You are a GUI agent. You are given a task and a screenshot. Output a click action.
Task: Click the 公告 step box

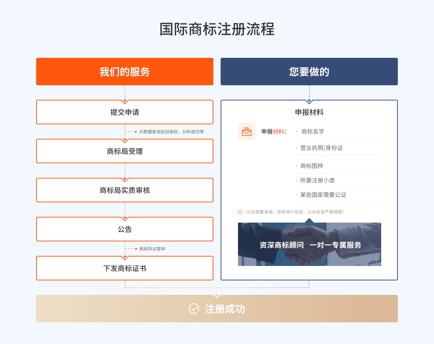tap(125, 229)
